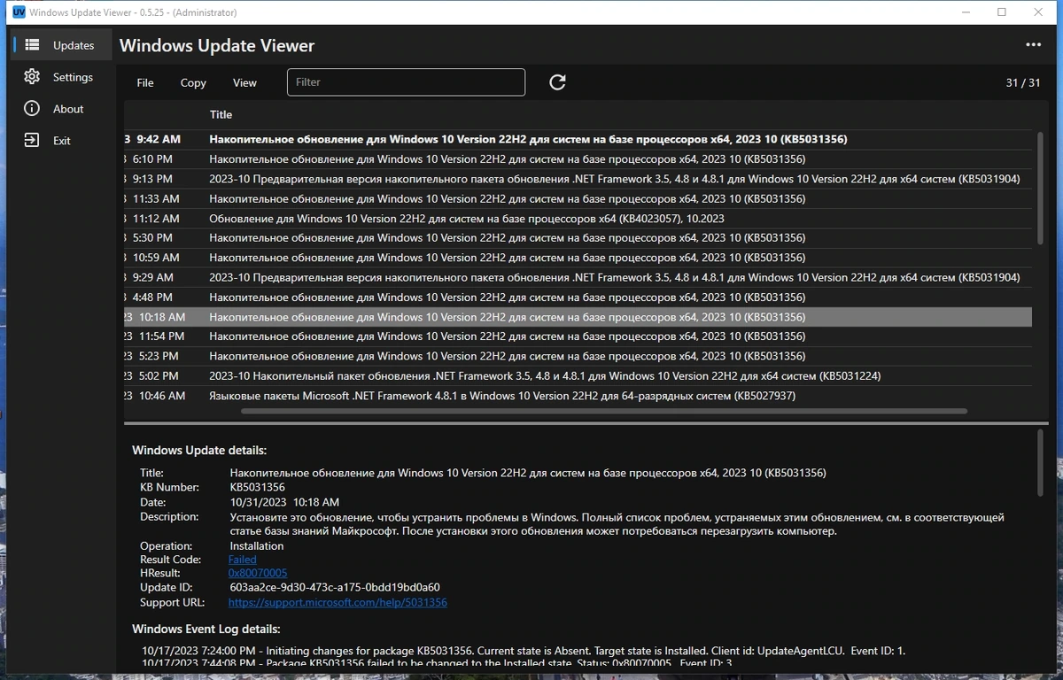Click the KB Number value KB5031356

257,487
